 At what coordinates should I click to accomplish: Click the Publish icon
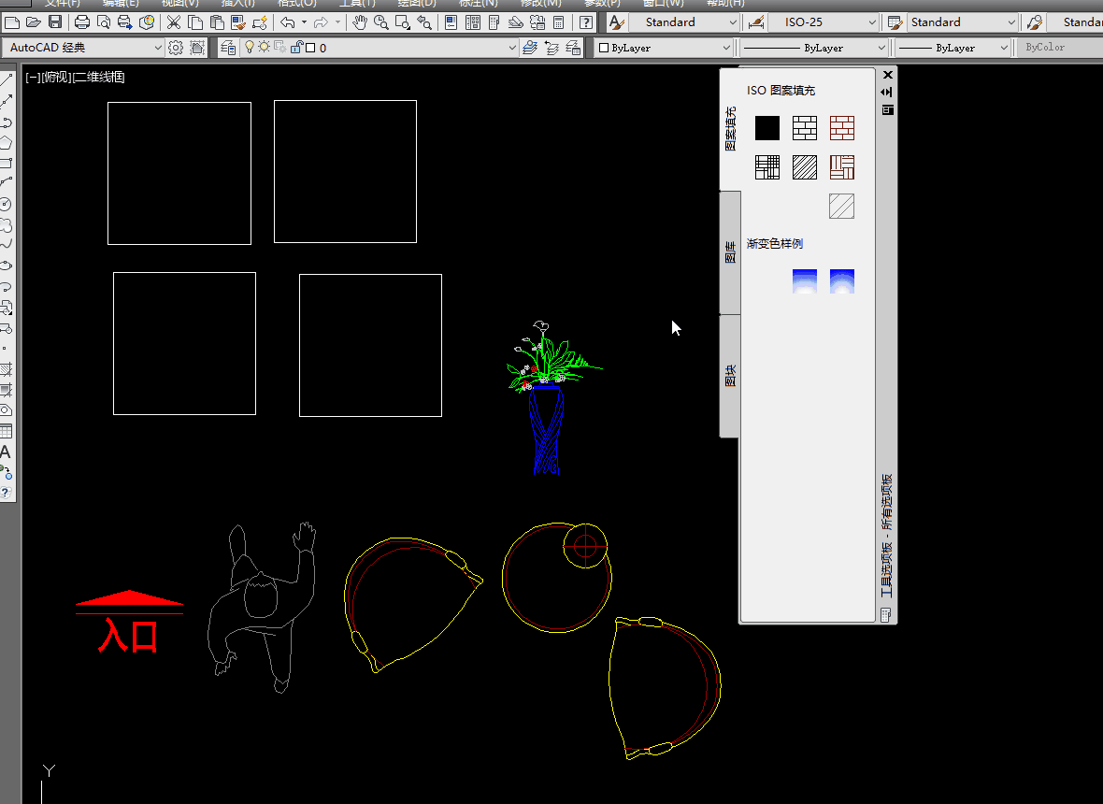point(125,22)
